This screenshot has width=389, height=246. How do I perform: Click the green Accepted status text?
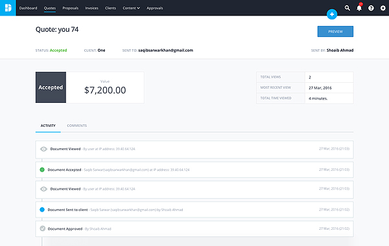58,50
